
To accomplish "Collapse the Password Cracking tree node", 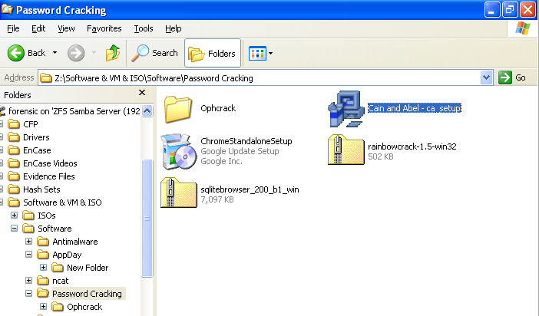I will [x=29, y=294].
